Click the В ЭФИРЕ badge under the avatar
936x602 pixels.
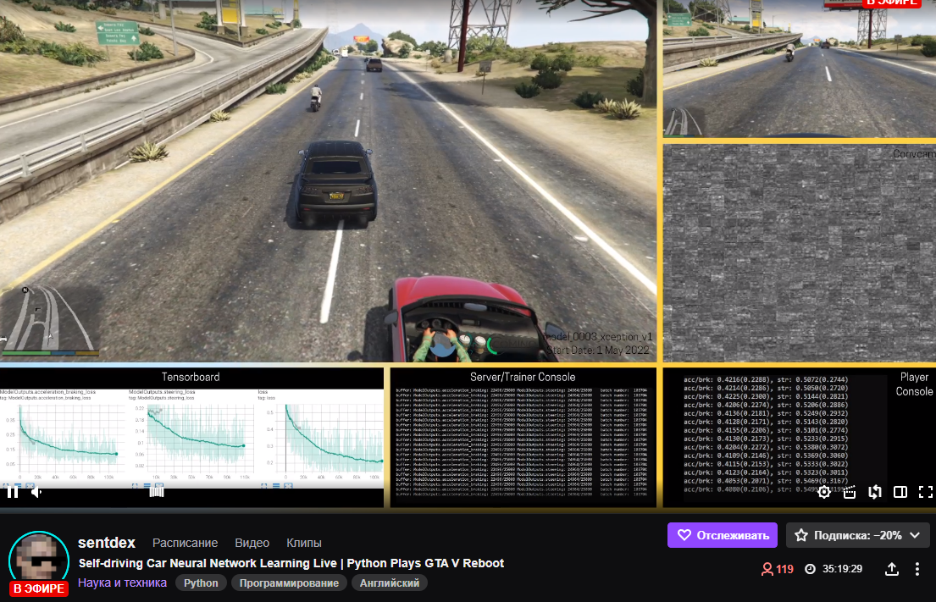click(x=39, y=588)
